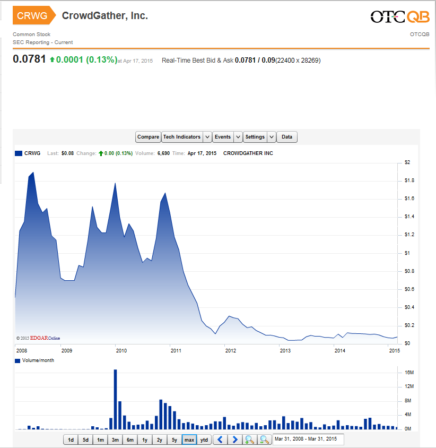Viewport: 436px width, 448px height.
Task: Click the zoom in magnifier icon
Action: pyautogui.click(x=249, y=440)
